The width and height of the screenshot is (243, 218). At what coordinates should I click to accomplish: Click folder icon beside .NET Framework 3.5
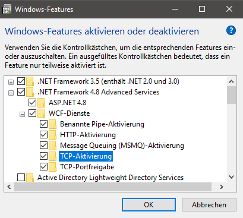pos(30,81)
